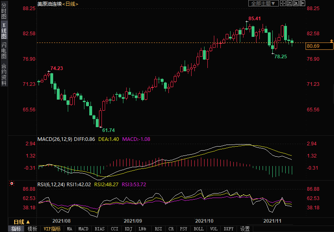Image resolution: width=334 pixels, height=232 pixels.
Task: Select the VIP指标 tab
Action: pyautogui.click(x=52, y=229)
